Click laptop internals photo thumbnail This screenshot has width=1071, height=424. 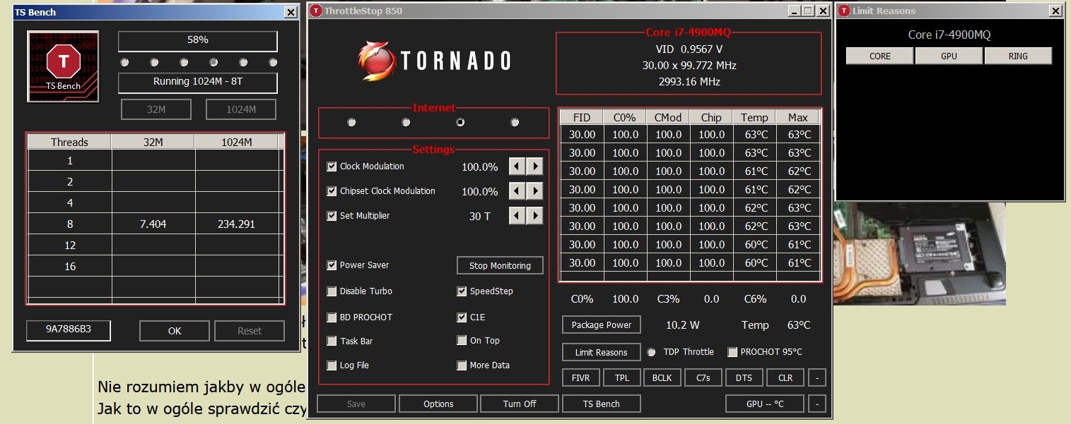pos(919,253)
